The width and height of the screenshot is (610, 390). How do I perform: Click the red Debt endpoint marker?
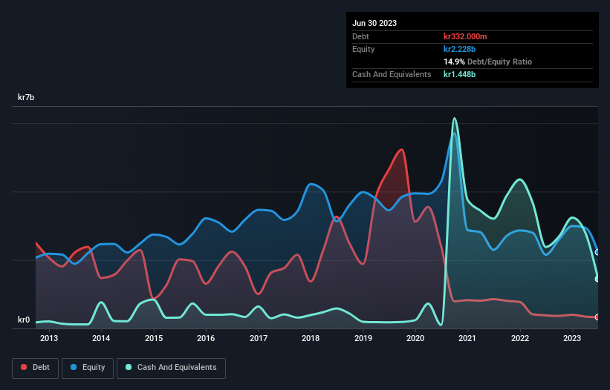[x=597, y=317]
